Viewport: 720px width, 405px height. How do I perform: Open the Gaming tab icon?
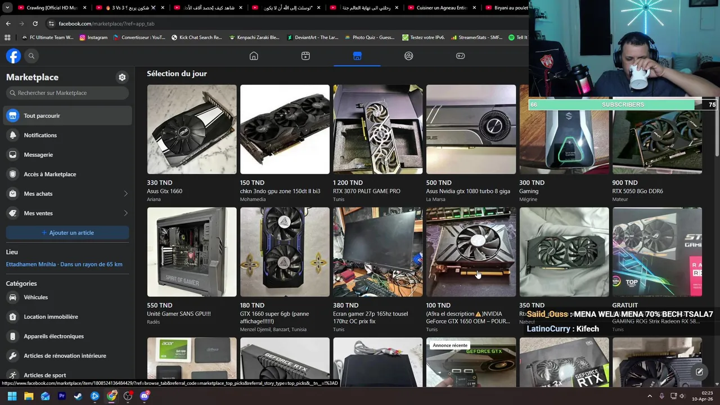(x=461, y=56)
